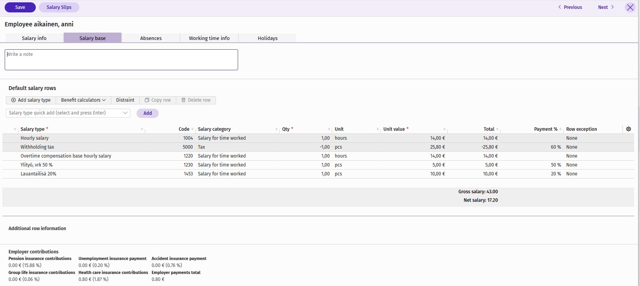Click Copy row button
Screen dimensions: 640x286
[x=158, y=100]
